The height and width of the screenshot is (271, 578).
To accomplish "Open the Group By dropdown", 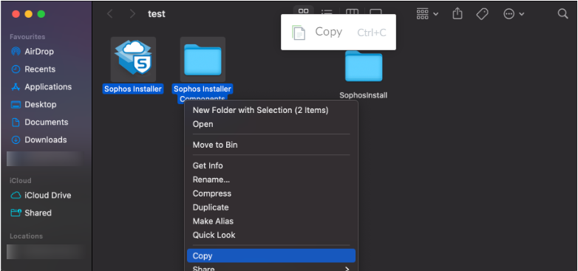I will pyautogui.click(x=427, y=14).
